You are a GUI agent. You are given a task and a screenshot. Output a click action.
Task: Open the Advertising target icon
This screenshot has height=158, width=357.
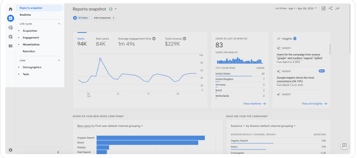click(x=11, y=37)
